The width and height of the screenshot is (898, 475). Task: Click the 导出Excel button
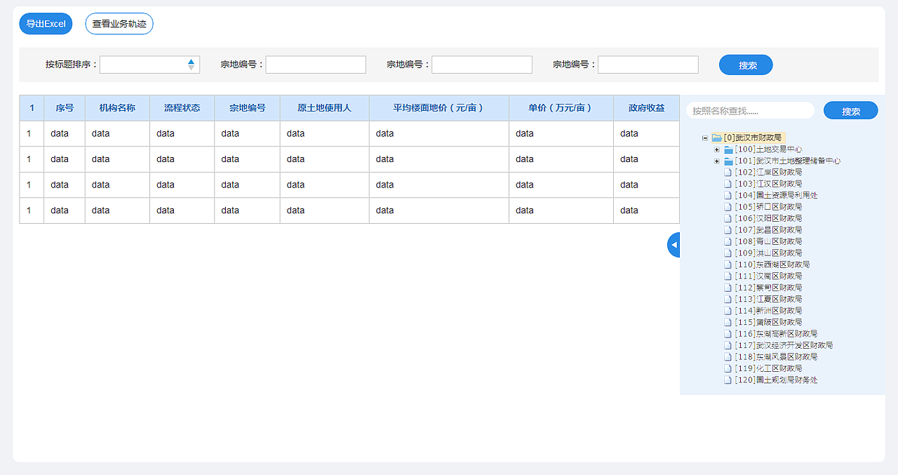point(45,23)
